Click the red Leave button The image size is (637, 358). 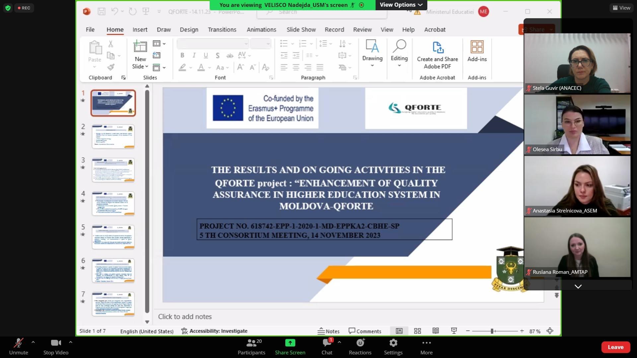click(615, 347)
